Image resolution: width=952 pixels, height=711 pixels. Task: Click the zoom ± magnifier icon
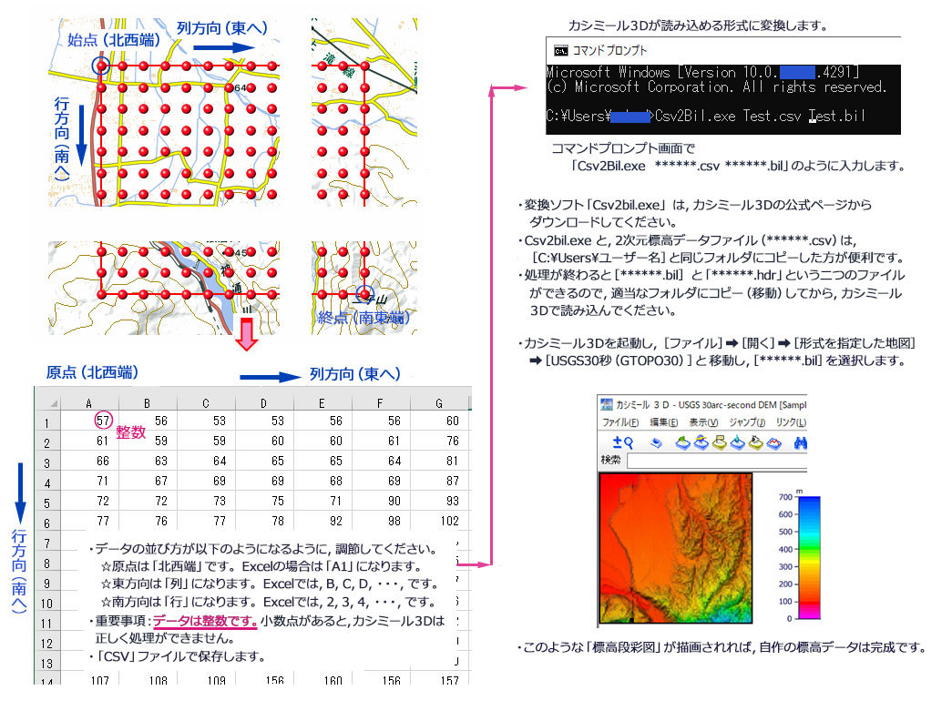point(622,442)
